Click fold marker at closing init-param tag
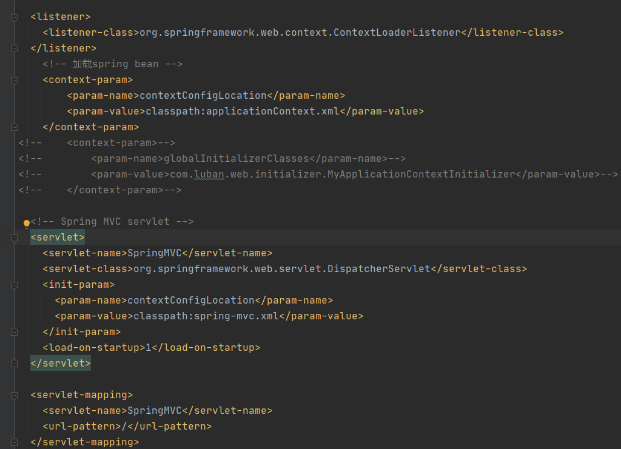This screenshot has width=621, height=449. (15, 332)
